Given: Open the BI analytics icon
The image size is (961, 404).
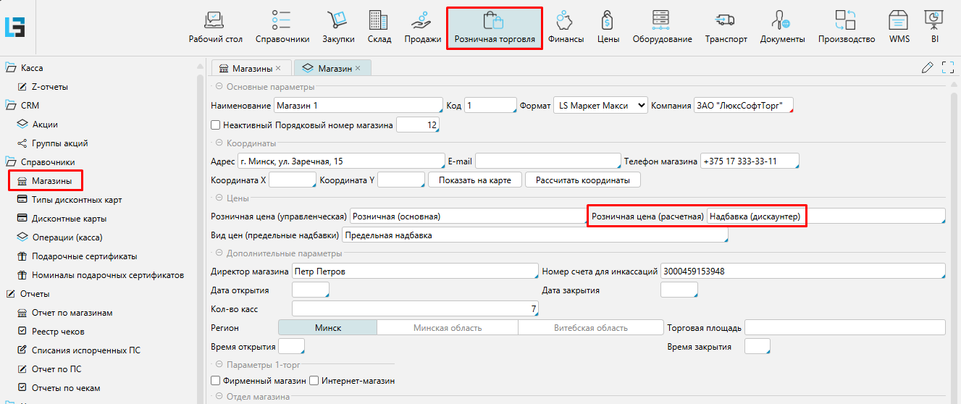Looking at the screenshot, I should coord(934,20).
